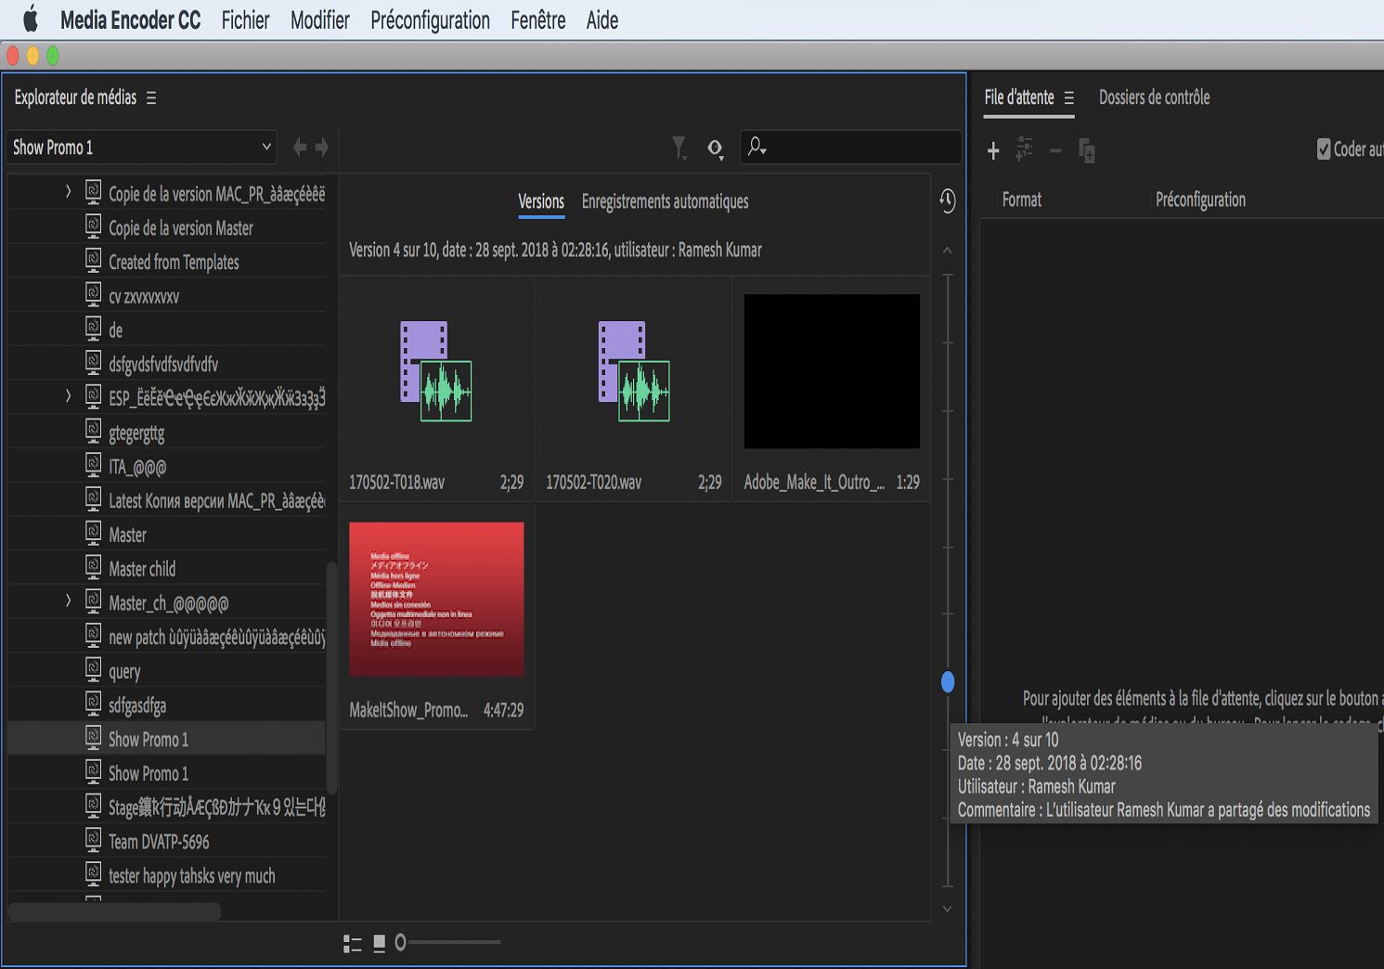Toggle the Coder auto checkbox
This screenshot has height=969, width=1384.
(x=1324, y=149)
